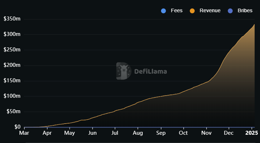
Task: Select the Mar tick on x-axis
Action: [x=24, y=133]
